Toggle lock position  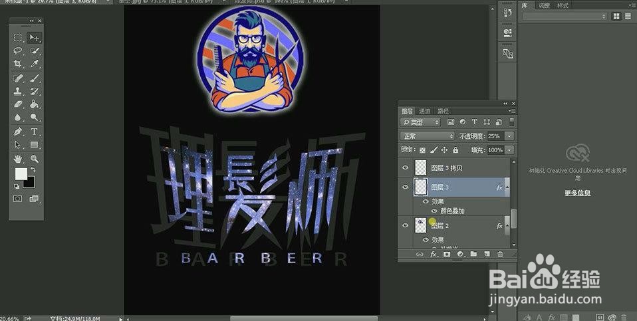click(x=444, y=150)
